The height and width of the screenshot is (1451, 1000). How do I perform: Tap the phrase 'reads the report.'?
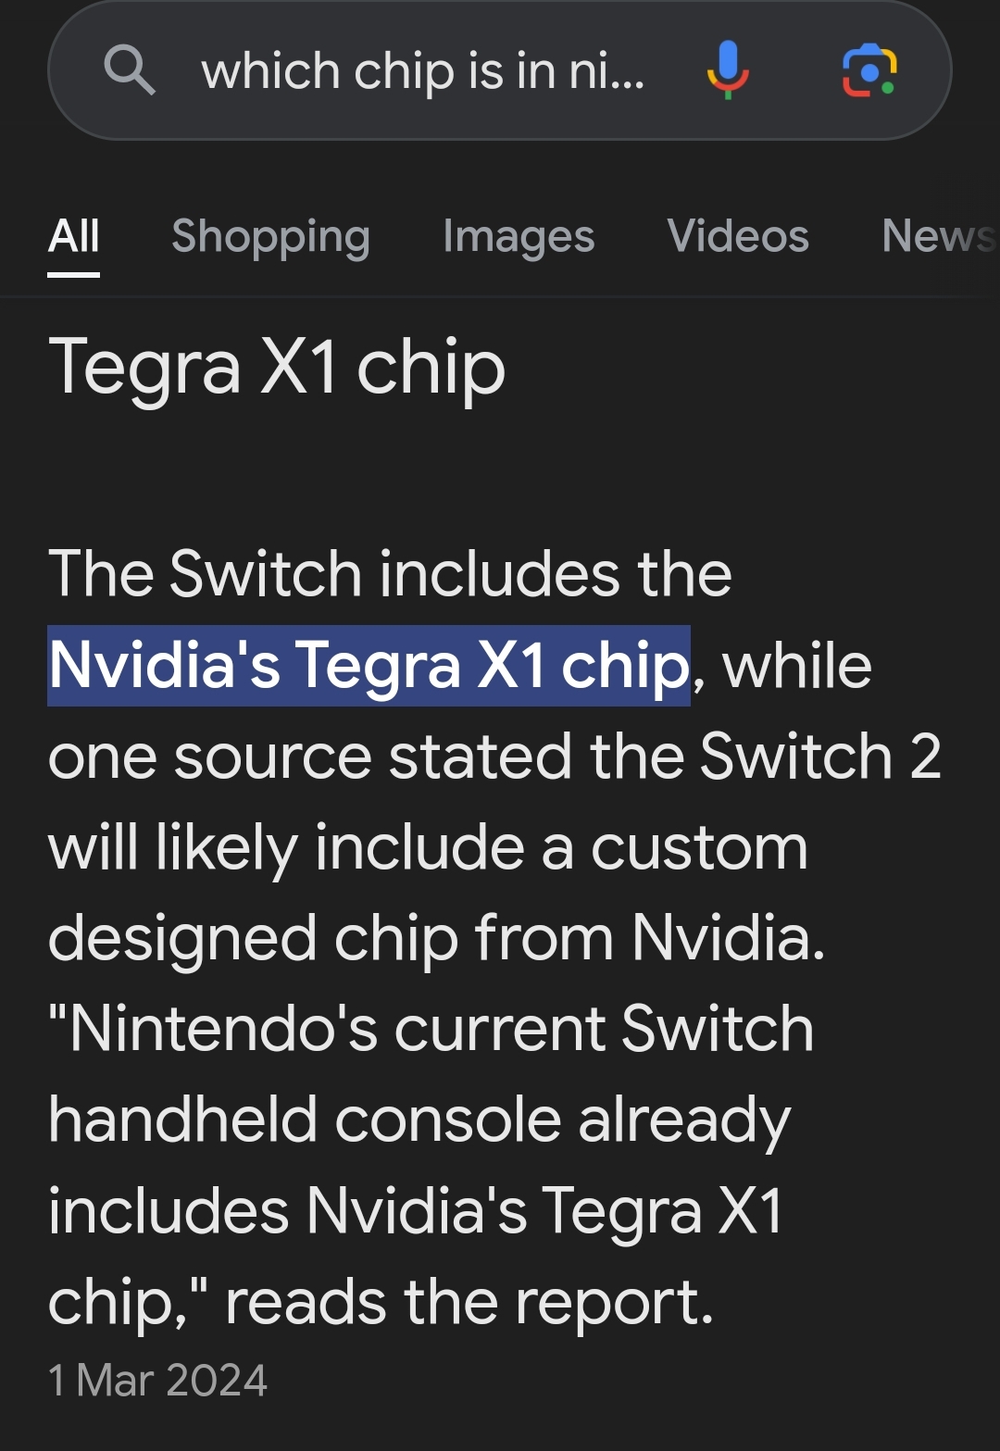pyautogui.click(x=469, y=1302)
